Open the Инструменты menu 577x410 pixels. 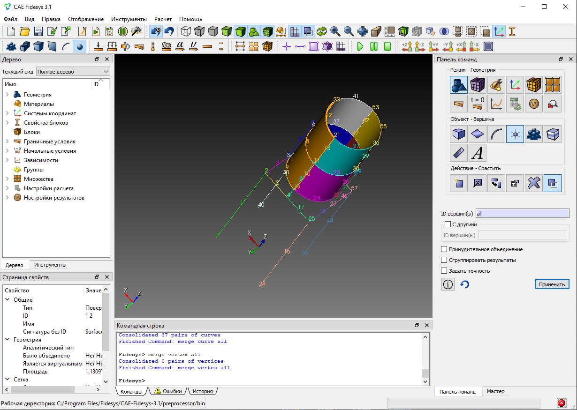[x=129, y=19]
